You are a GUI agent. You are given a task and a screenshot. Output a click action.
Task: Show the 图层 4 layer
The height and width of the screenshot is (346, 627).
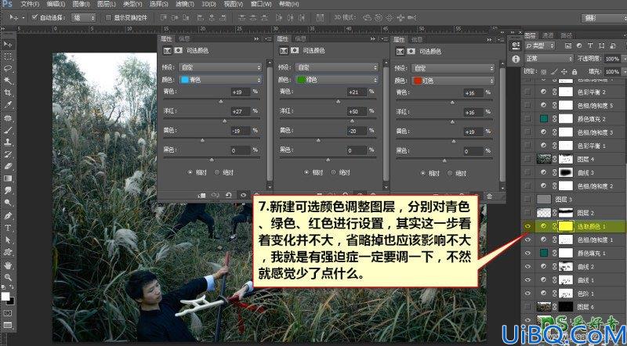[527, 159]
